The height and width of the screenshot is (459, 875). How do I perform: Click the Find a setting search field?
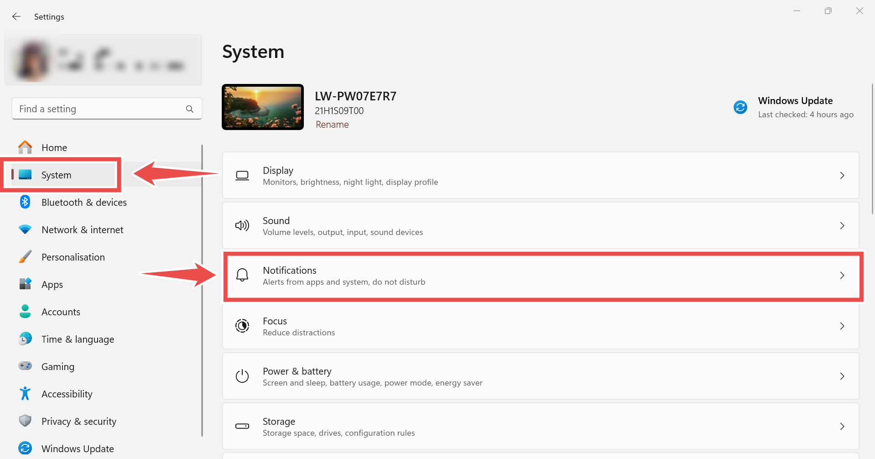107,109
